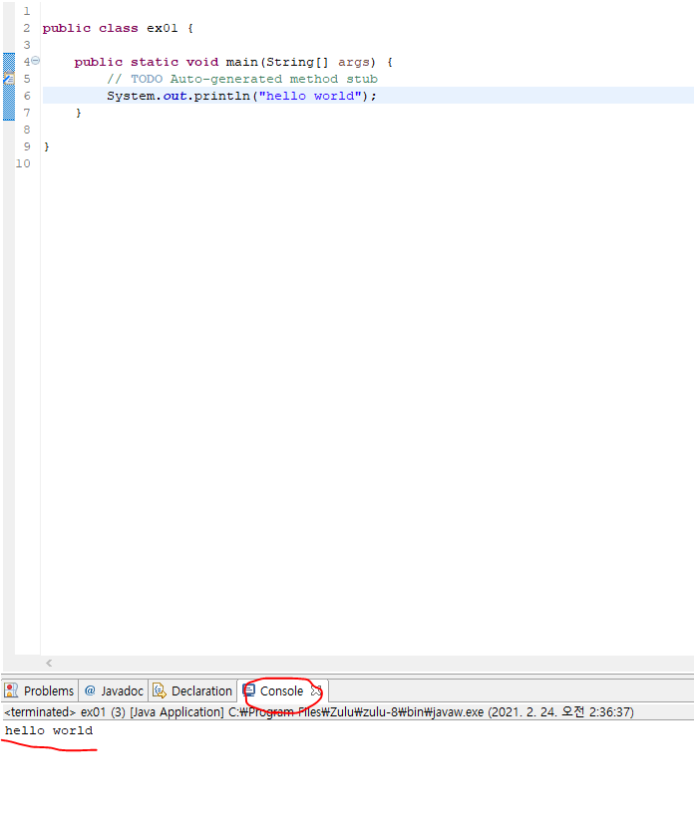The width and height of the screenshot is (694, 825).
Task: Click the Problems tab icon
Action: (11, 690)
